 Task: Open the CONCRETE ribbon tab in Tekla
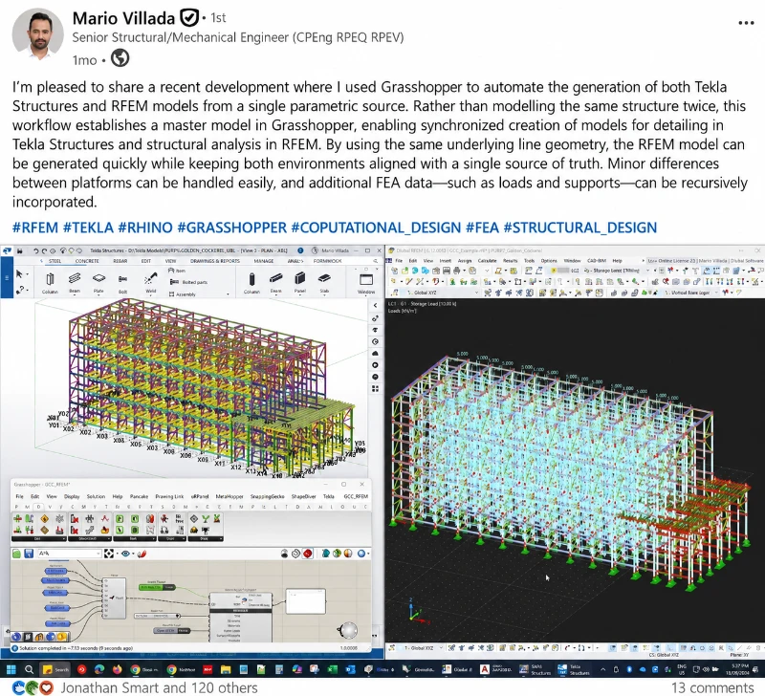(87, 261)
